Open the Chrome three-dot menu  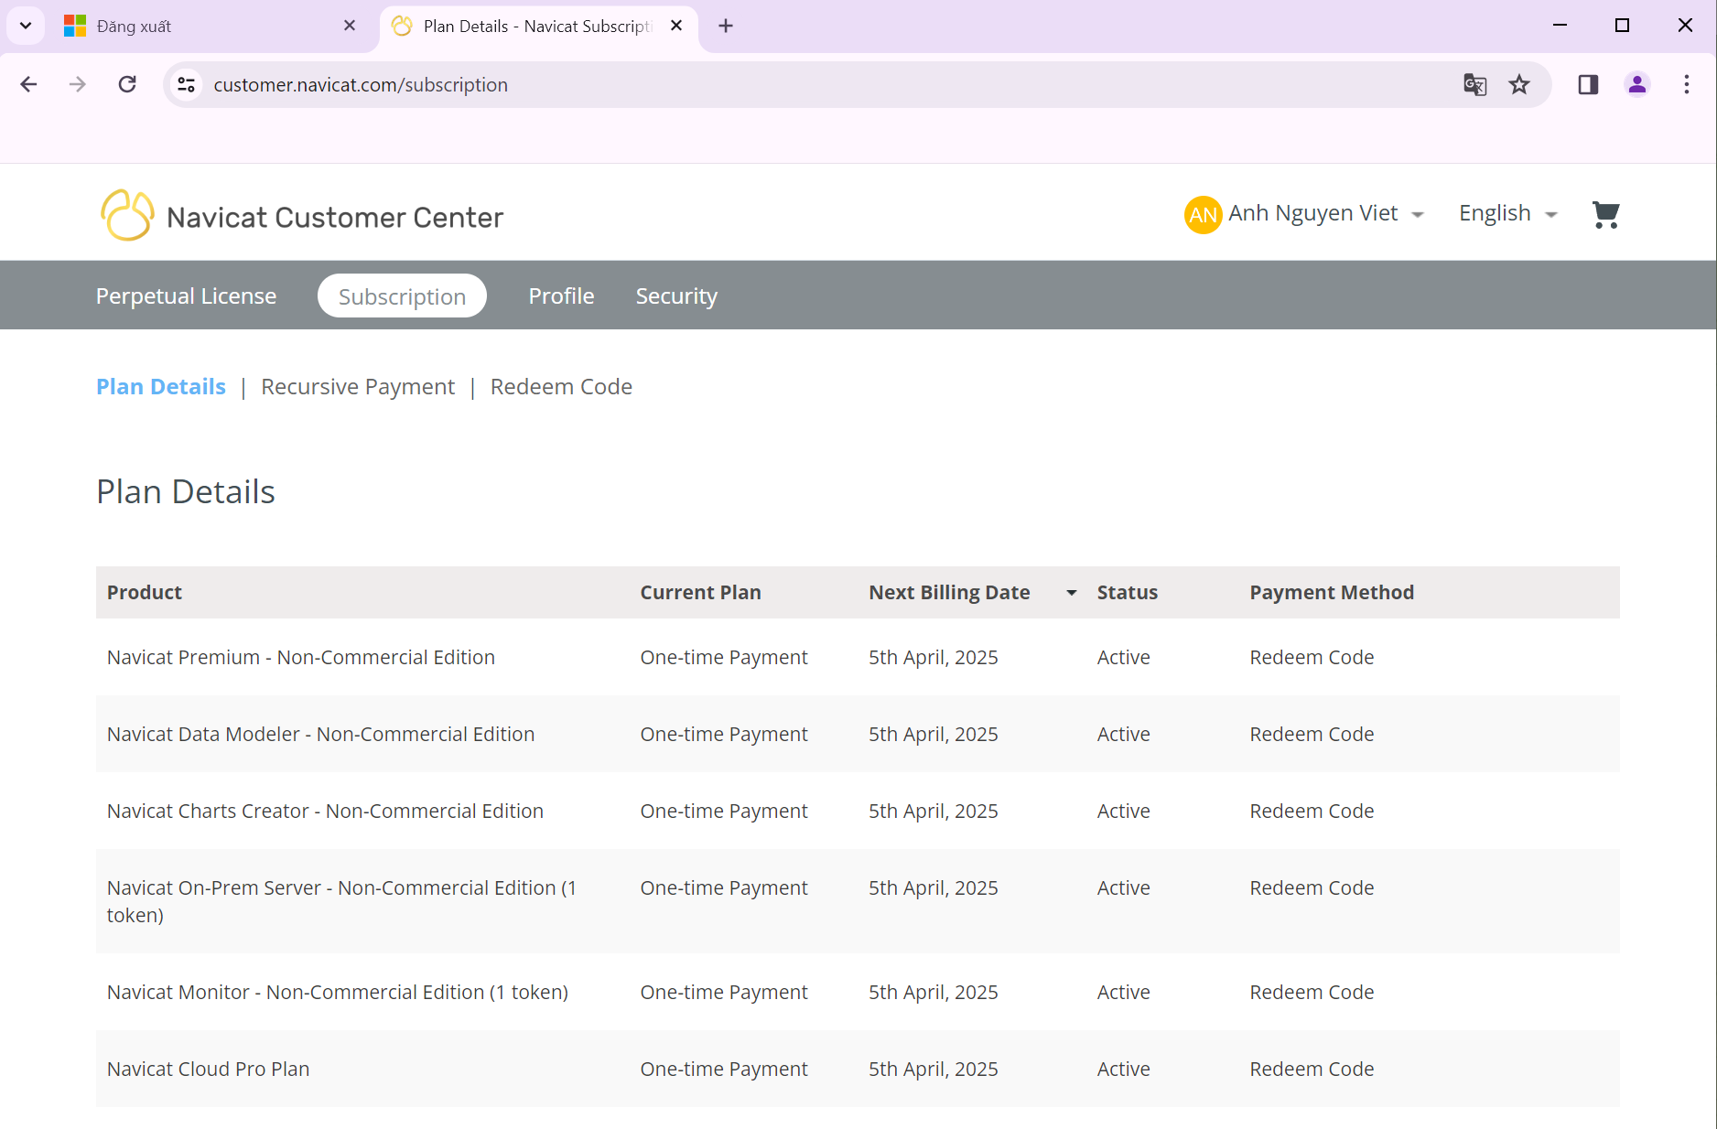1686,85
